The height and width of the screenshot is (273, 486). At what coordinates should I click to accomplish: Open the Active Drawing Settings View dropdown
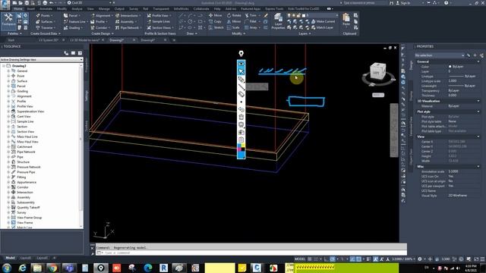click(42, 59)
